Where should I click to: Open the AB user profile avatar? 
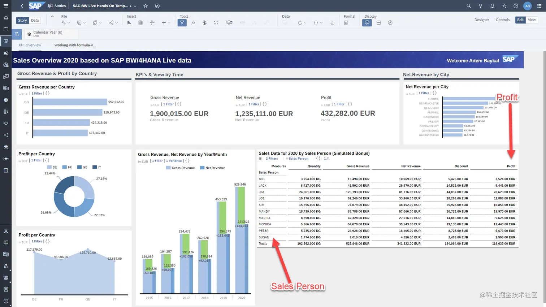pos(528,6)
